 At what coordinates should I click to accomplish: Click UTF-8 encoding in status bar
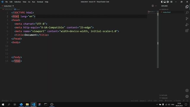click(x=150, y=101)
